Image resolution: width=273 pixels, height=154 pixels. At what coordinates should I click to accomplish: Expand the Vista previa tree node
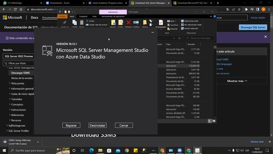(10, 83)
